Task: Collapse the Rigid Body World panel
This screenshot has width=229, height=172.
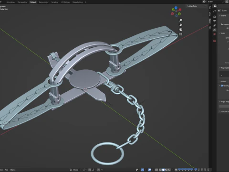Action: coord(220,102)
